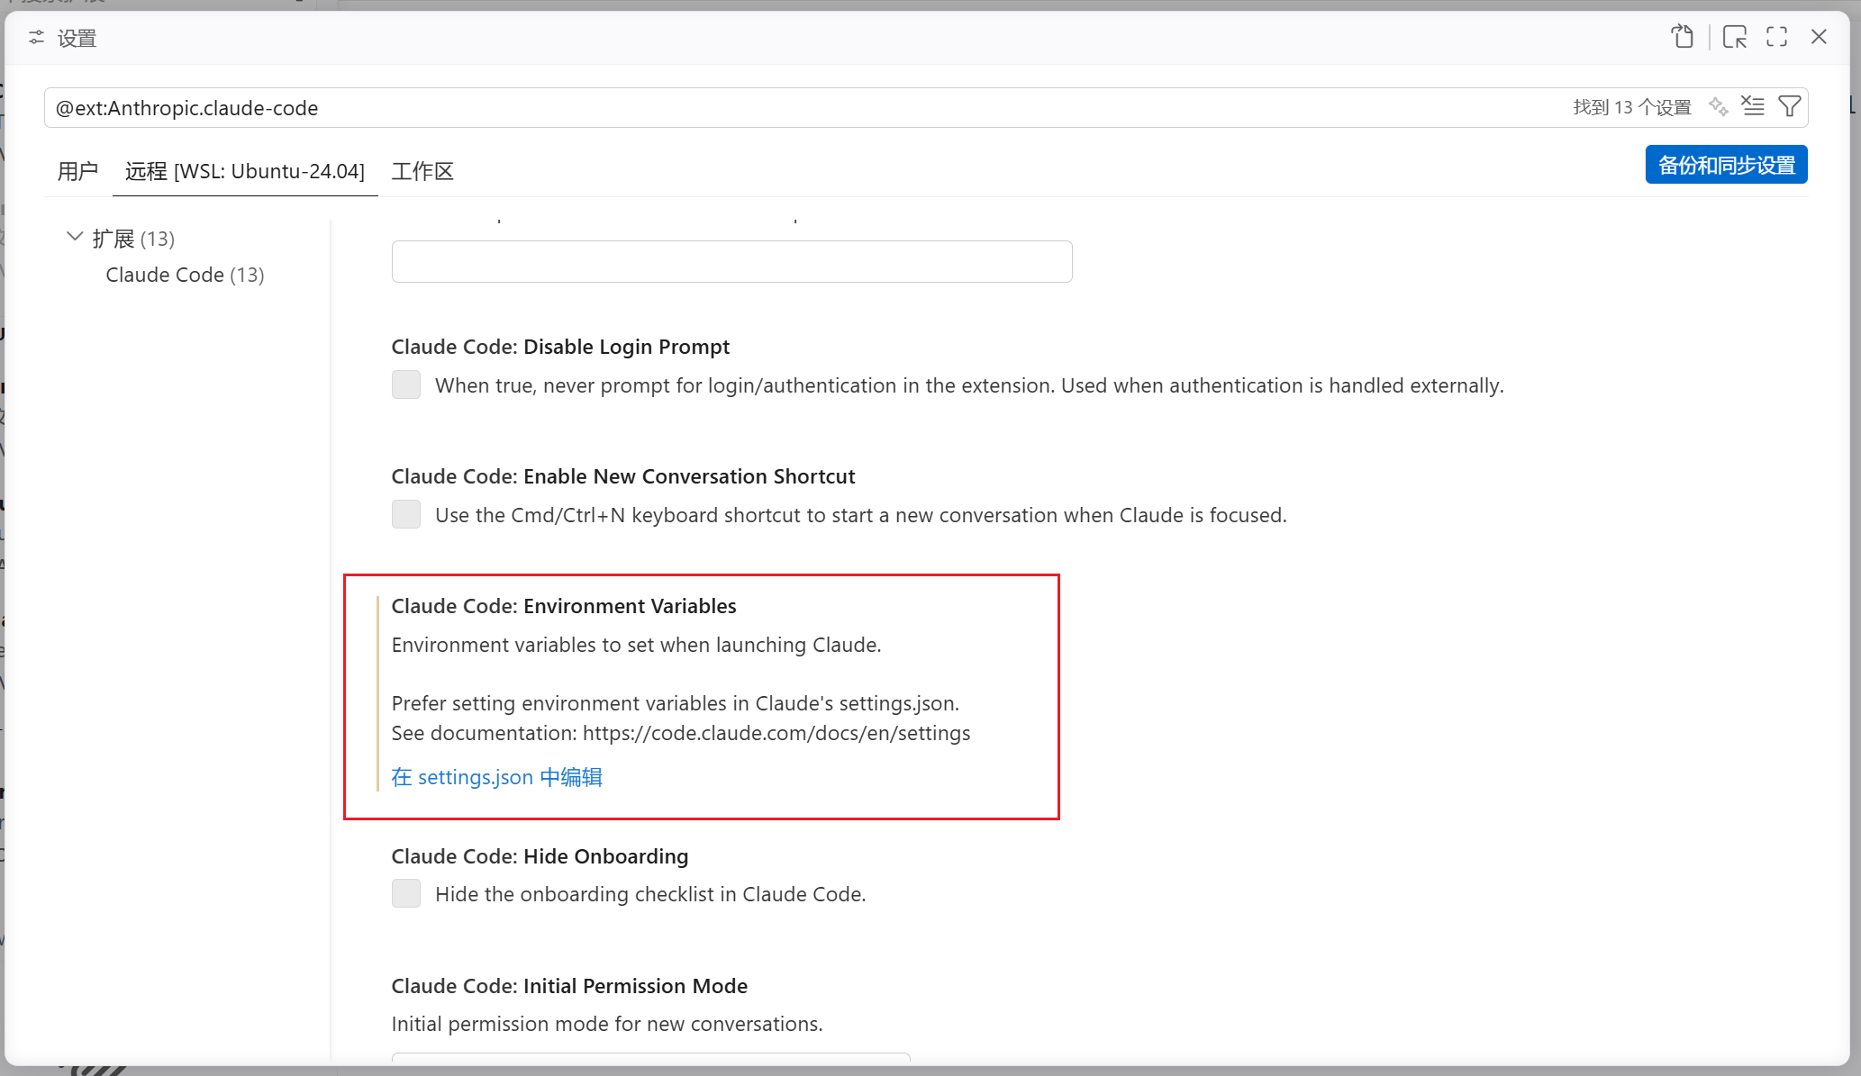Click the empty text box above Disable Login Prompt
1861x1076 pixels.
click(731, 262)
